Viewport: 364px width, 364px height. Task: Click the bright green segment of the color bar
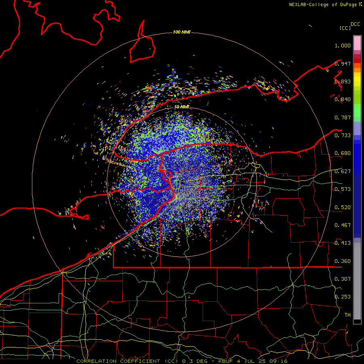[x=357, y=110]
